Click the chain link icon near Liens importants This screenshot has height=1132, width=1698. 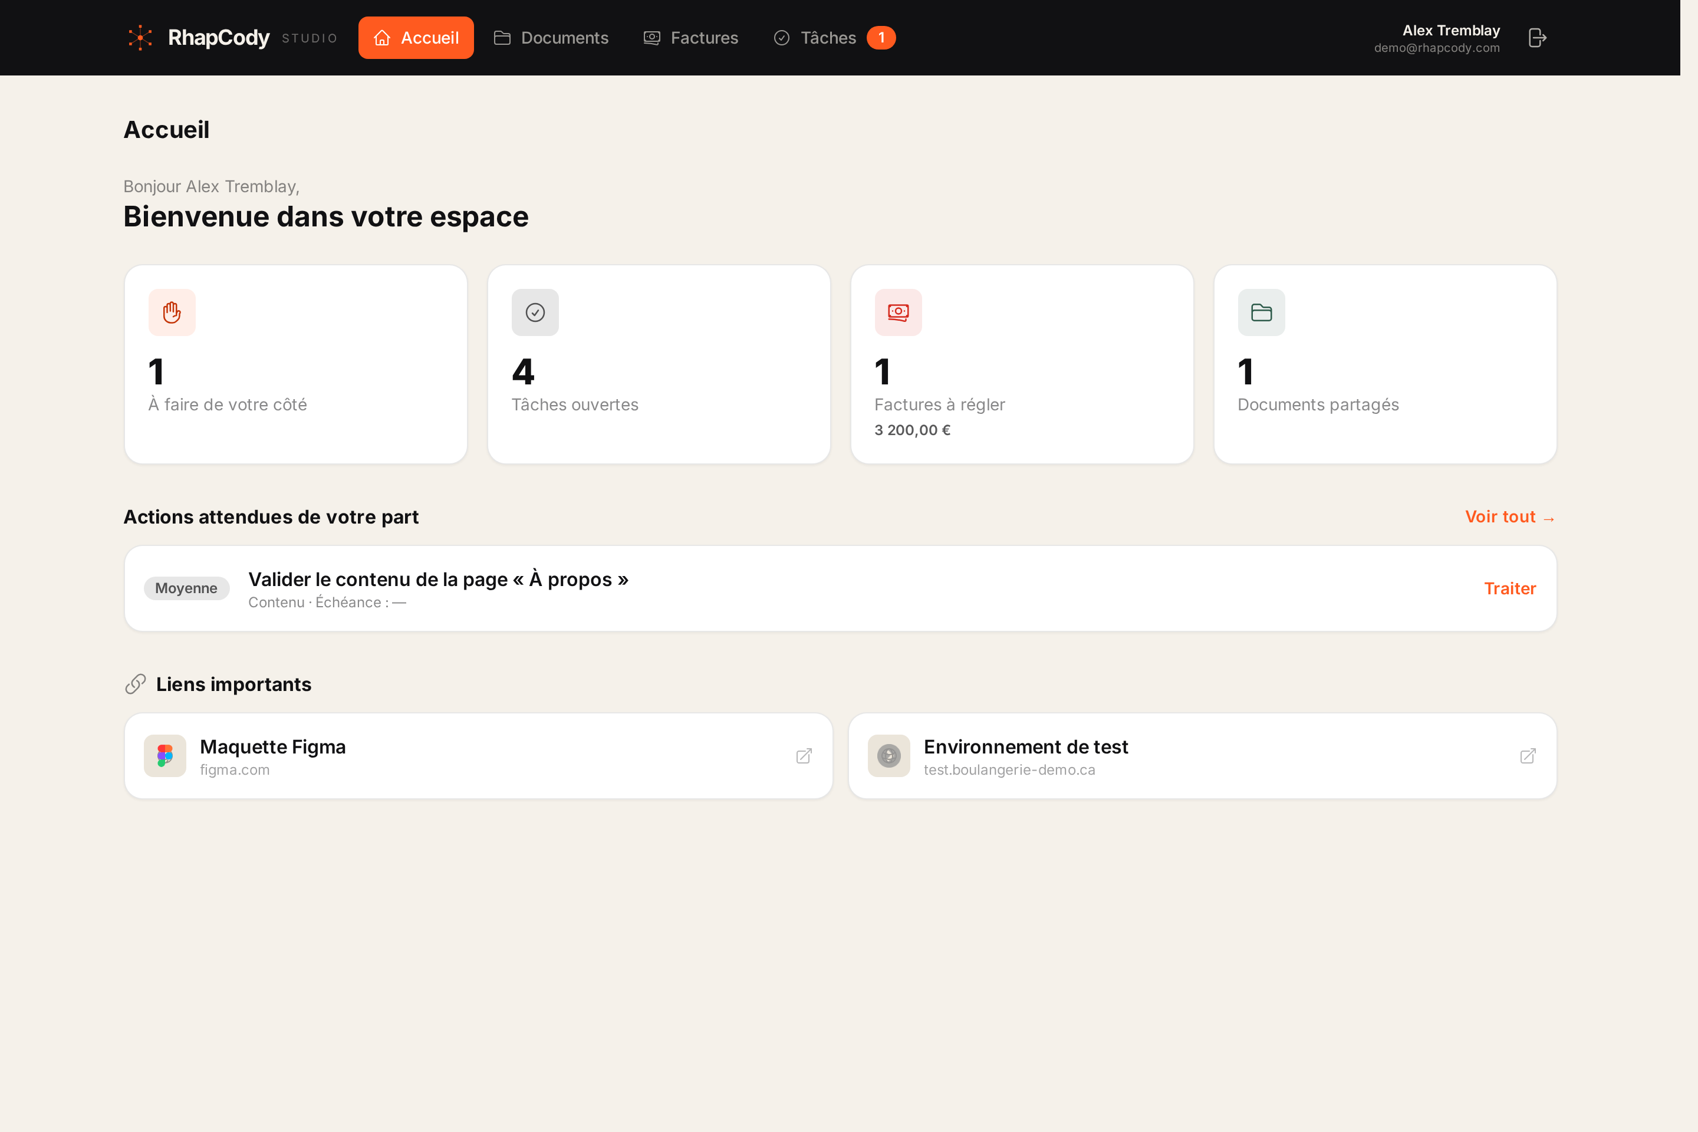(x=136, y=684)
